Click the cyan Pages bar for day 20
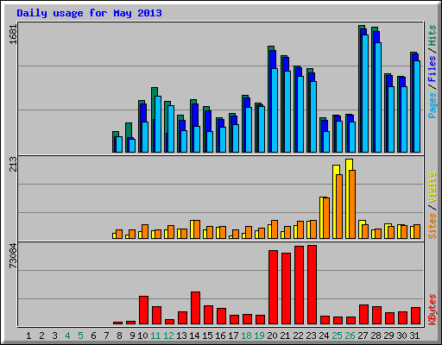Screen dimensions: 442x345 pyautogui.click(x=275, y=110)
